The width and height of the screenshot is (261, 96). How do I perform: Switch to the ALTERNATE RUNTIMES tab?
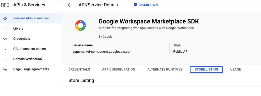coord(165,70)
